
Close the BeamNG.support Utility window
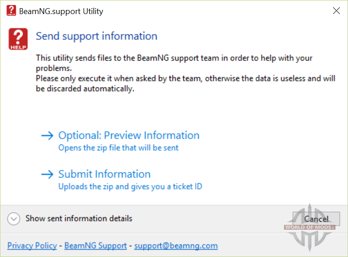[336, 11]
